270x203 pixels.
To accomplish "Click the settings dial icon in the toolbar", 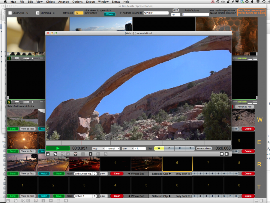I will tap(105, 154).
